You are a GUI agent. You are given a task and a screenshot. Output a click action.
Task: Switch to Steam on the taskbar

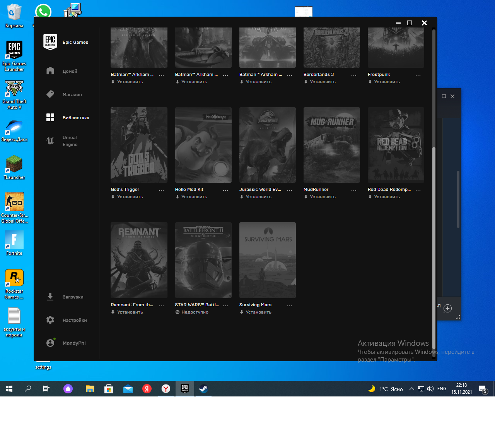coord(203,389)
